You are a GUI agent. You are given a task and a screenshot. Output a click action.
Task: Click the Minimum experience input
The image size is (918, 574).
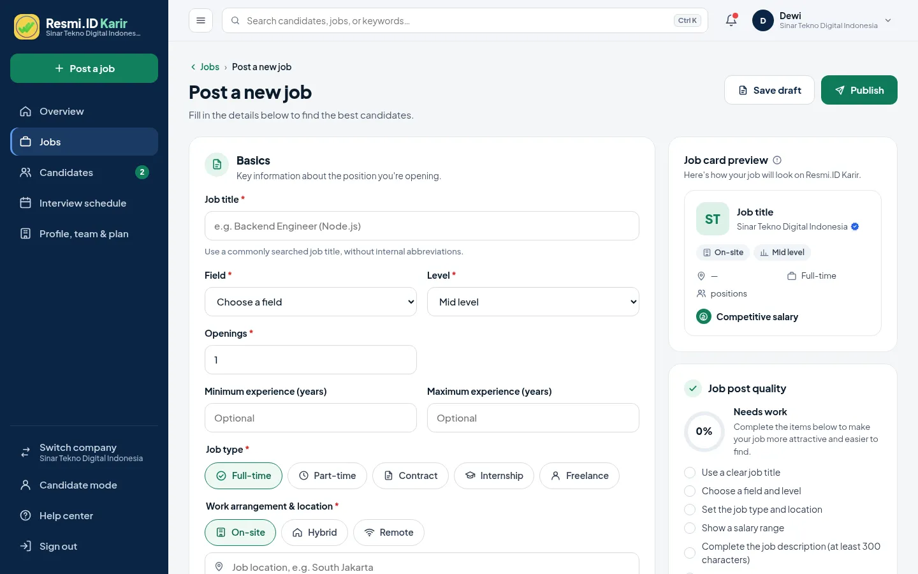click(x=310, y=418)
